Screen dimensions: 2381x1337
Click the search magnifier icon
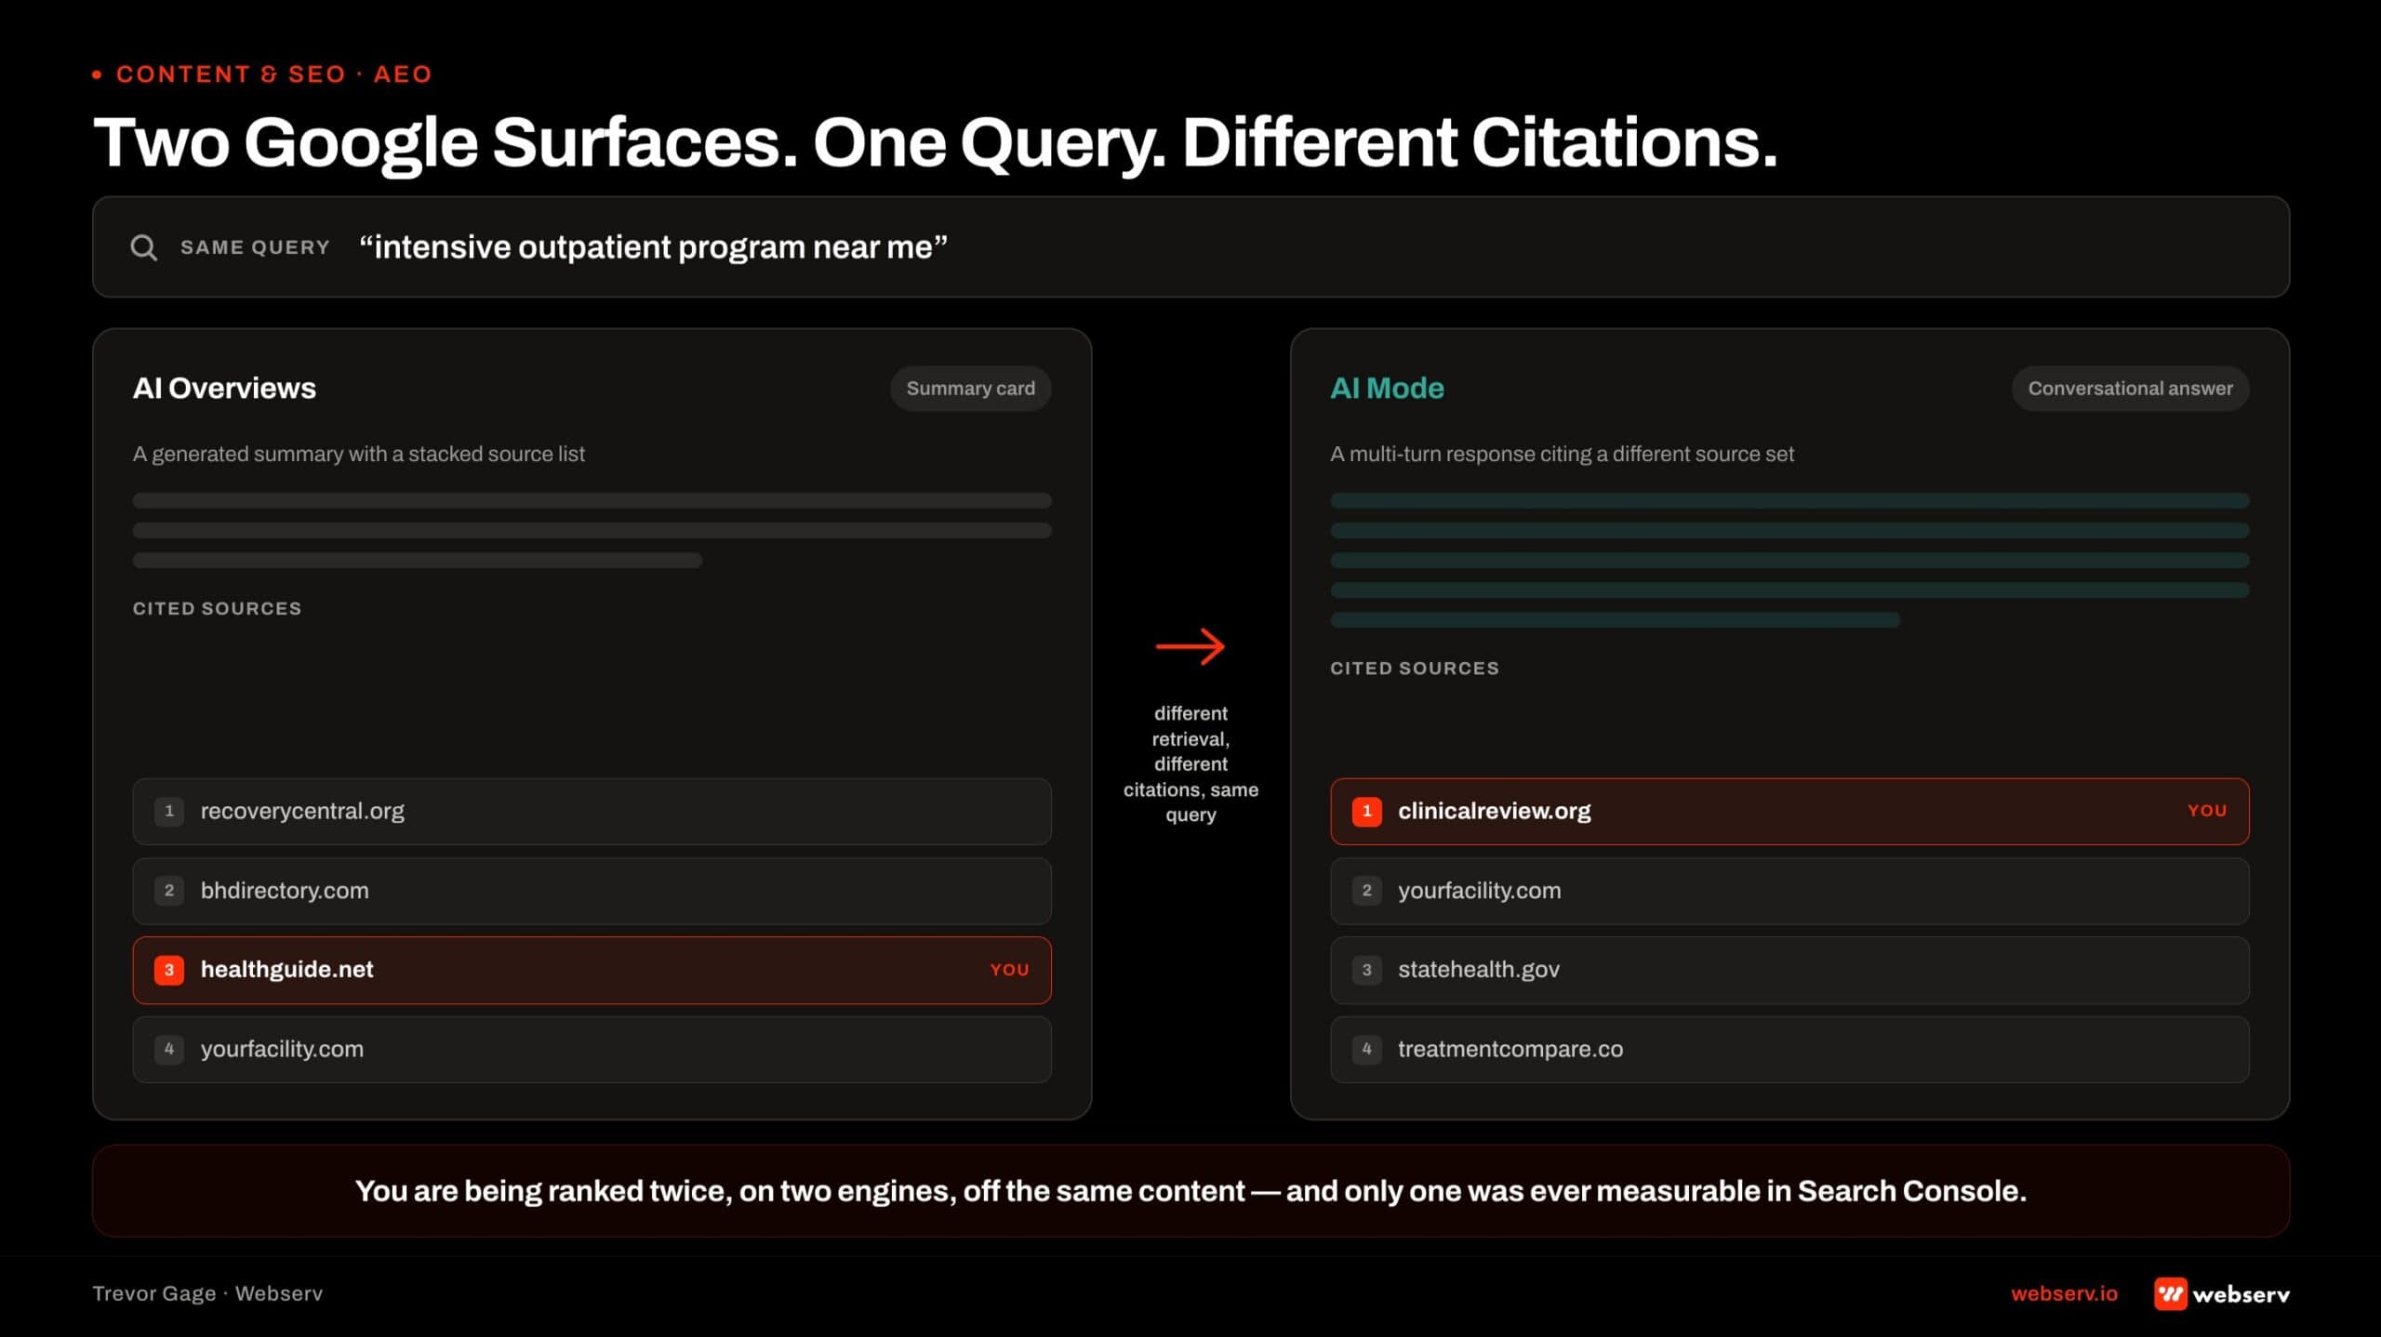[x=143, y=247]
